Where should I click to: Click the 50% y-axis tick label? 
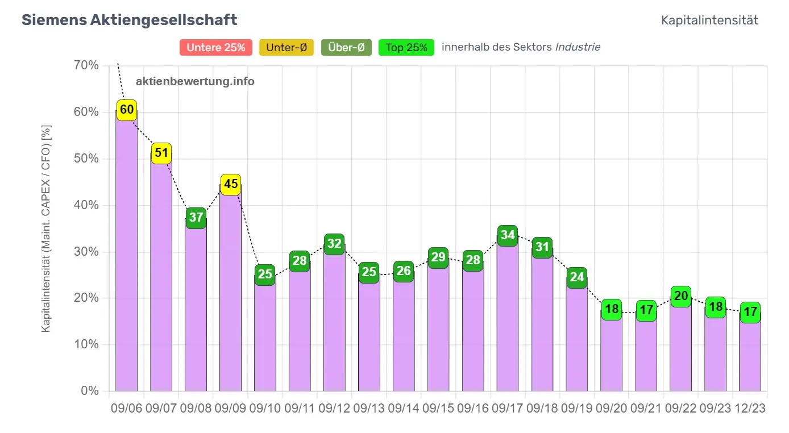[x=86, y=159]
